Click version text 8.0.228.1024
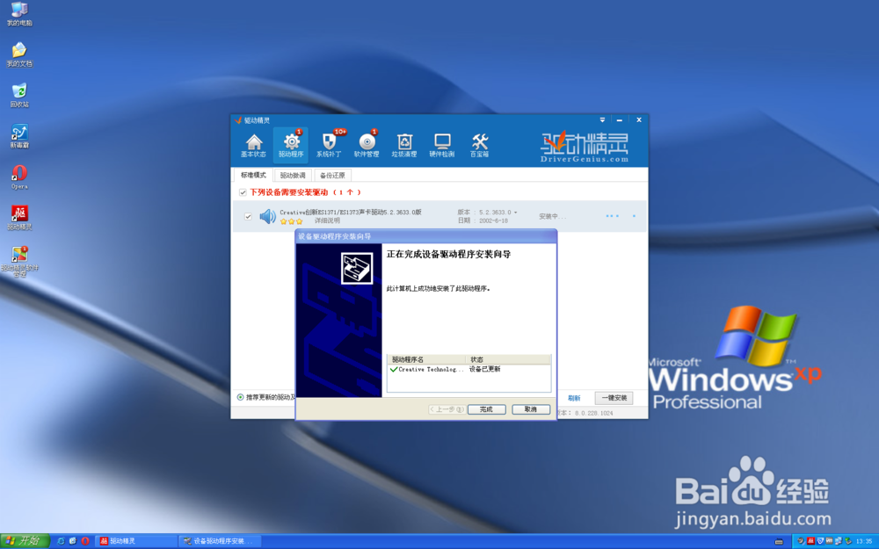 tap(593, 413)
